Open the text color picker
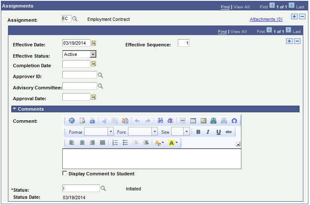310x205 pixels. pyautogui.click(x=159, y=143)
